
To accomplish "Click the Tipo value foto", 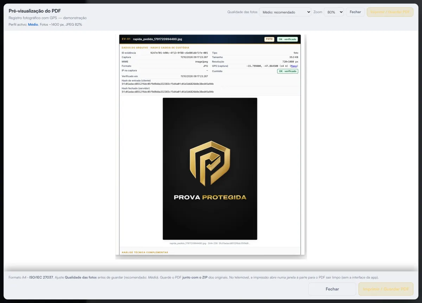I will pos(296,53).
